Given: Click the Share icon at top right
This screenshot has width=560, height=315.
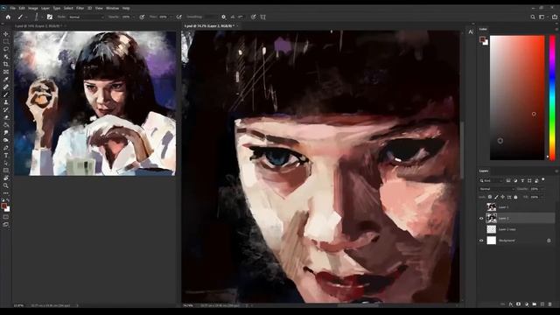Looking at the screenshot, I should [x=554, y=17].
